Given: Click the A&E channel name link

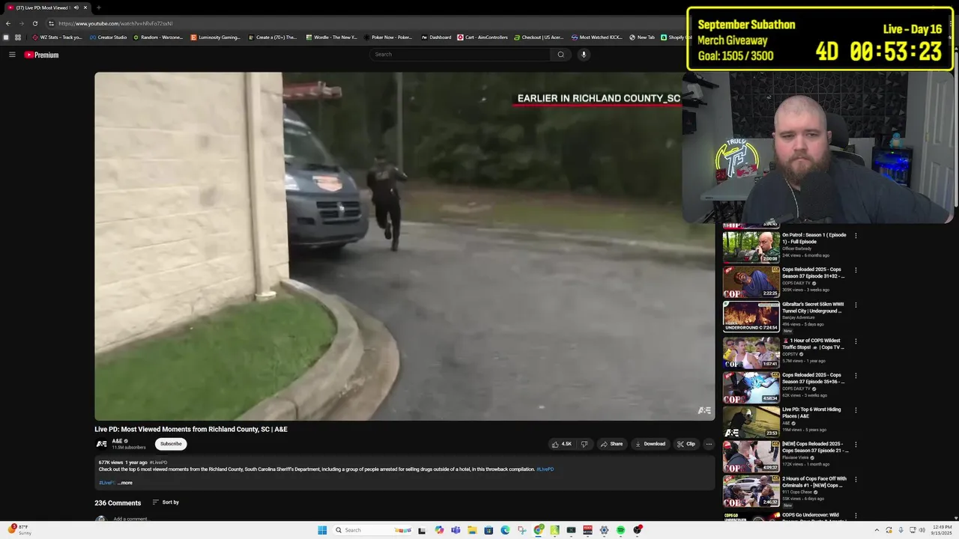Looking at the screenshot, I should click(x=117, y=441).
